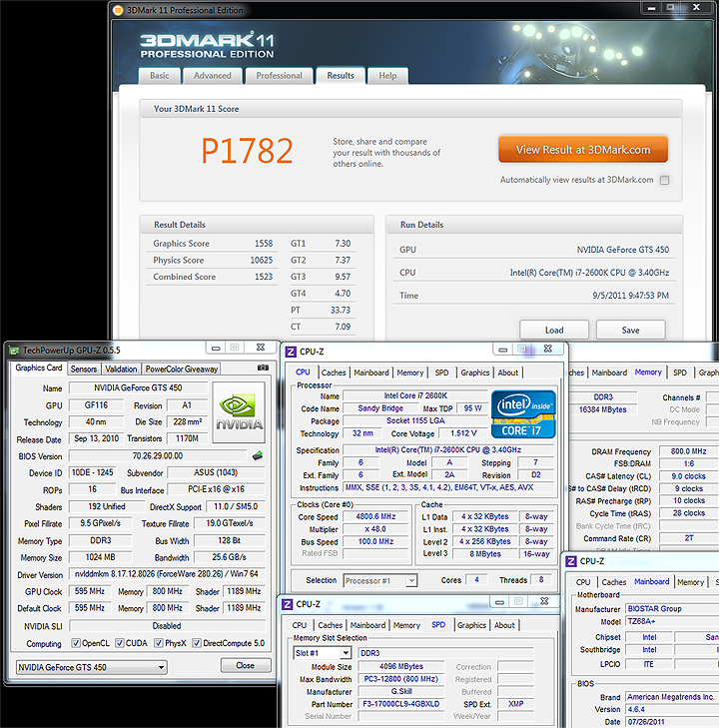The image size is (719, 728).
Task: Open the Professional tab in 3DMark
Action: (x=279, y=76)
